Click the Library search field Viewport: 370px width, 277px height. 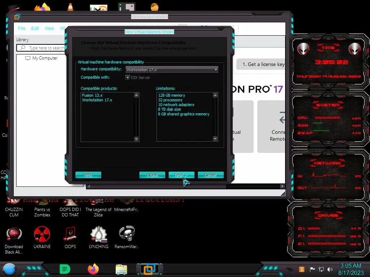point(40,48)
